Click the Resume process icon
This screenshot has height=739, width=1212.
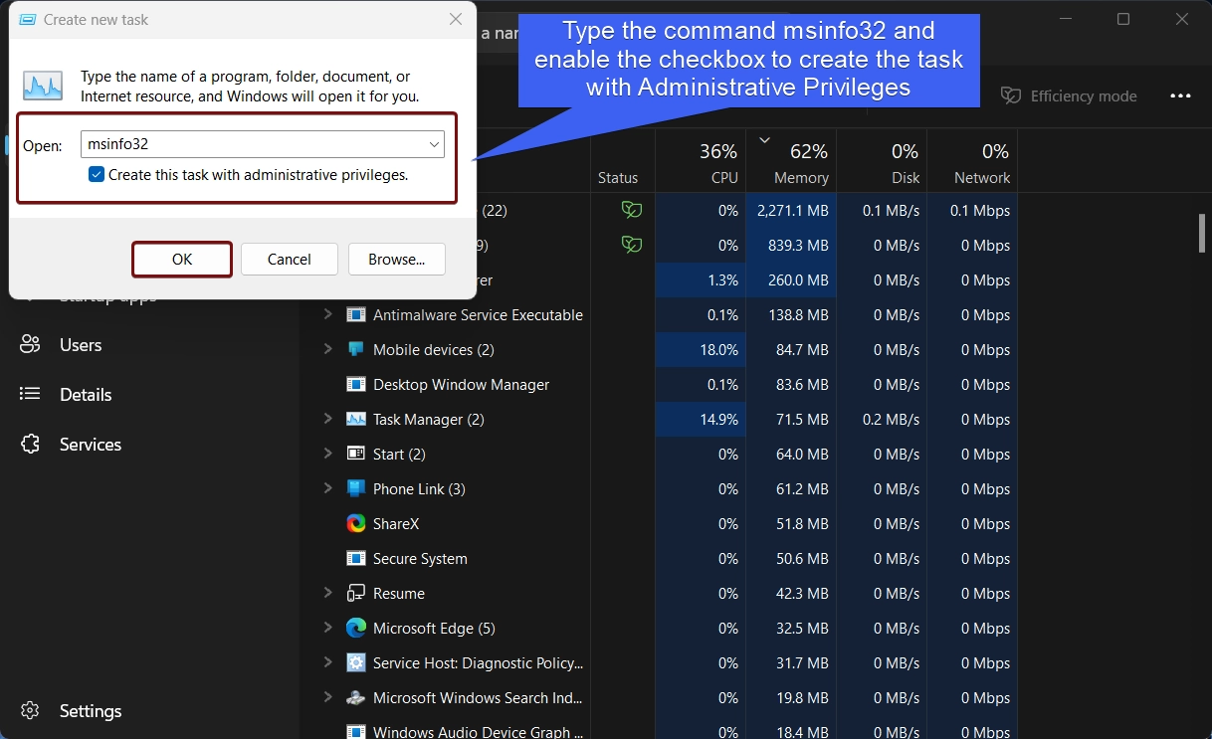coord(356,593)
